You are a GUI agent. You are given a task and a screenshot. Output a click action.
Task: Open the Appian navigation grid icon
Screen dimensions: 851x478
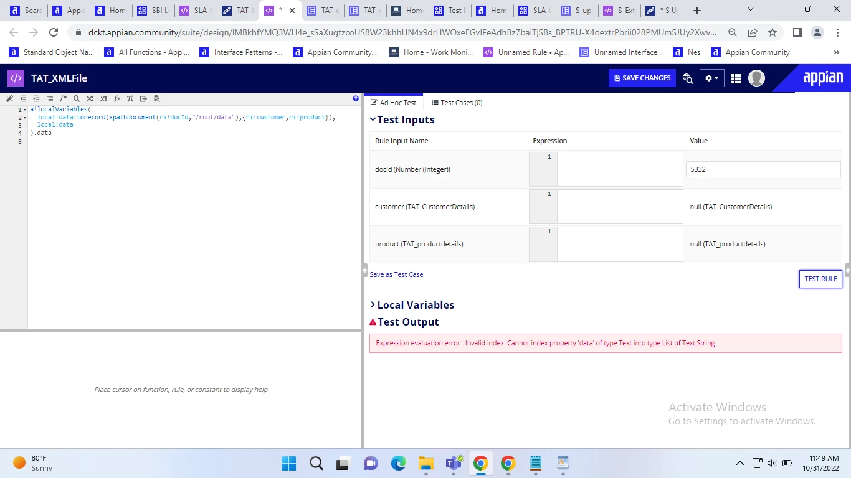point(736,78)
